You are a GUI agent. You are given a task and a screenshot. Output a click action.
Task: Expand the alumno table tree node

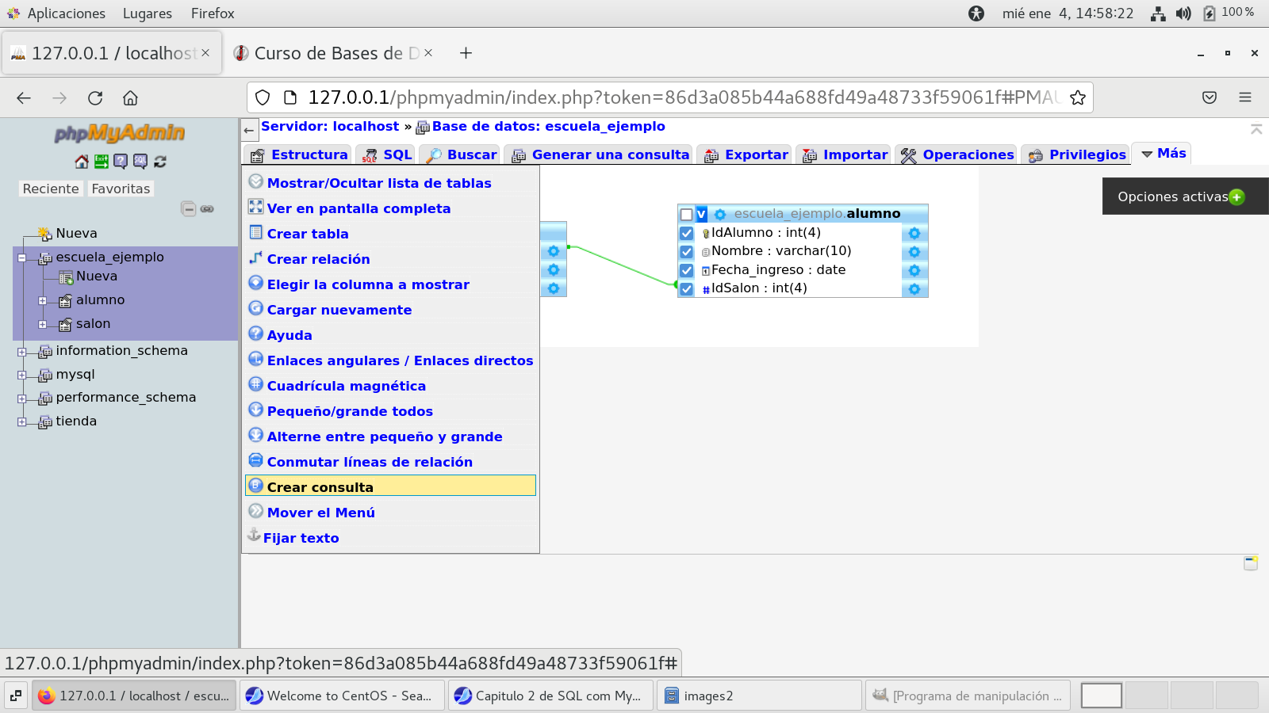pos(43,301)
